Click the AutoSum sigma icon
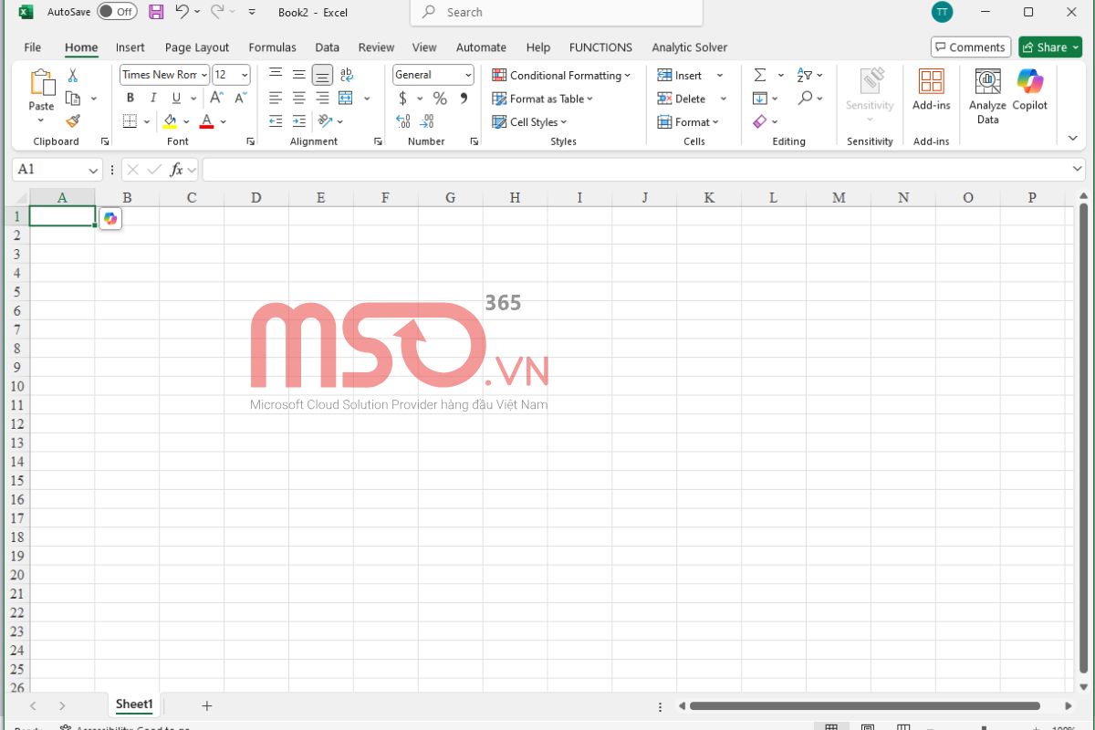Viewport: 1095px width, 730px height. tap(759, 75)
